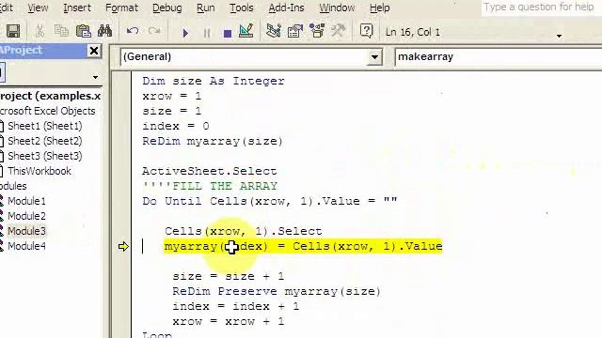
Task: Click the 'Type a question for help' box
Action: 542,8
